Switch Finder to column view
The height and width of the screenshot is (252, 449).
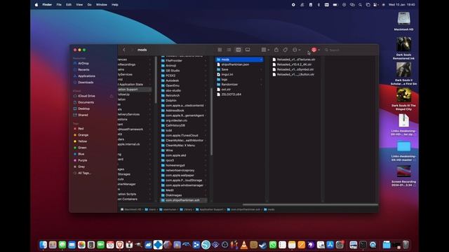(x=239, y=50)
